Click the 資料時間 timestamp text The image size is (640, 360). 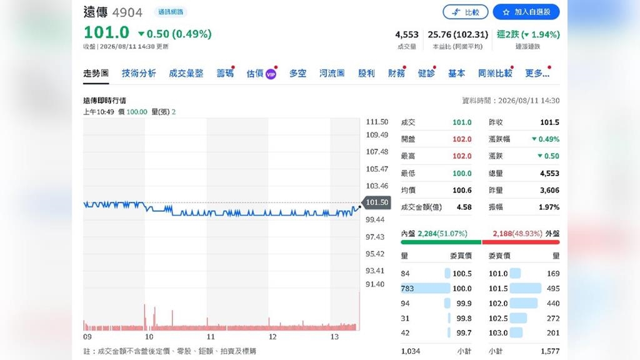point(511,101)
